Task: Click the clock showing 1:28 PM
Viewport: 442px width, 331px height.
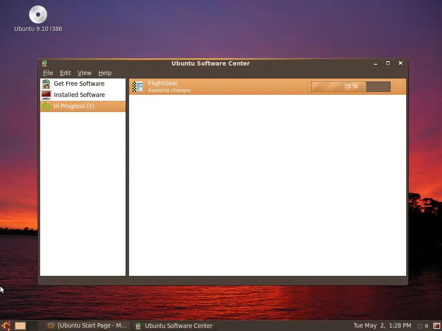Action: pyautogui.click(x=382, y=326)
